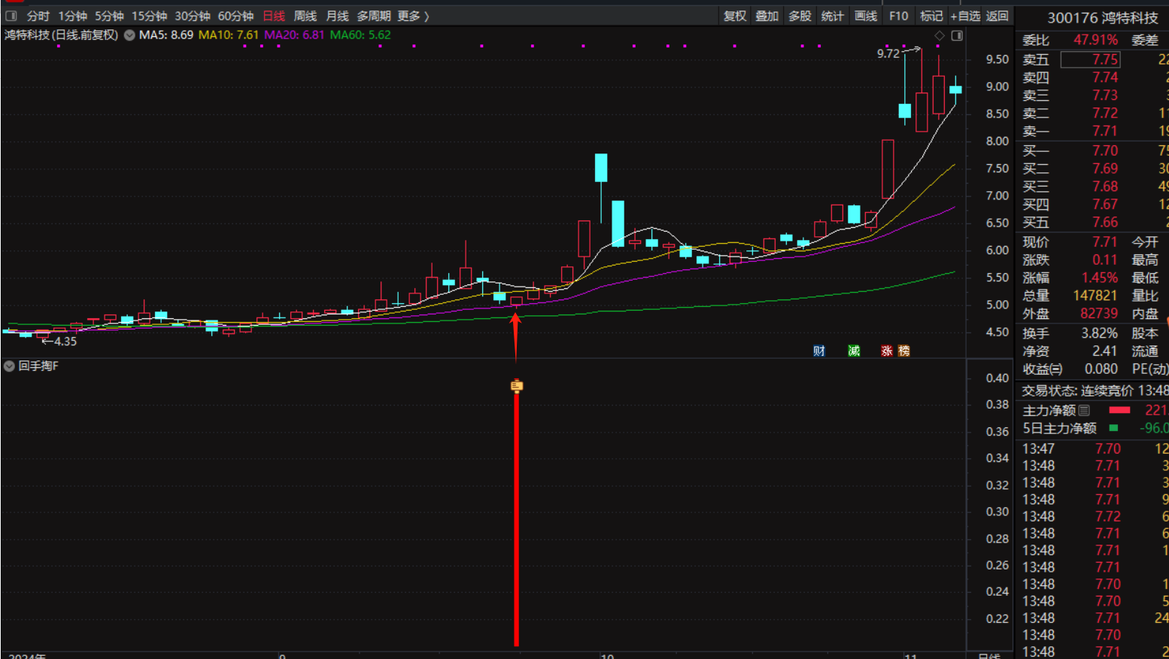This screenshot has width=1169, height=659.
Task: Expand the 回手掏F indicator dropdown
Action: [9, 366]
